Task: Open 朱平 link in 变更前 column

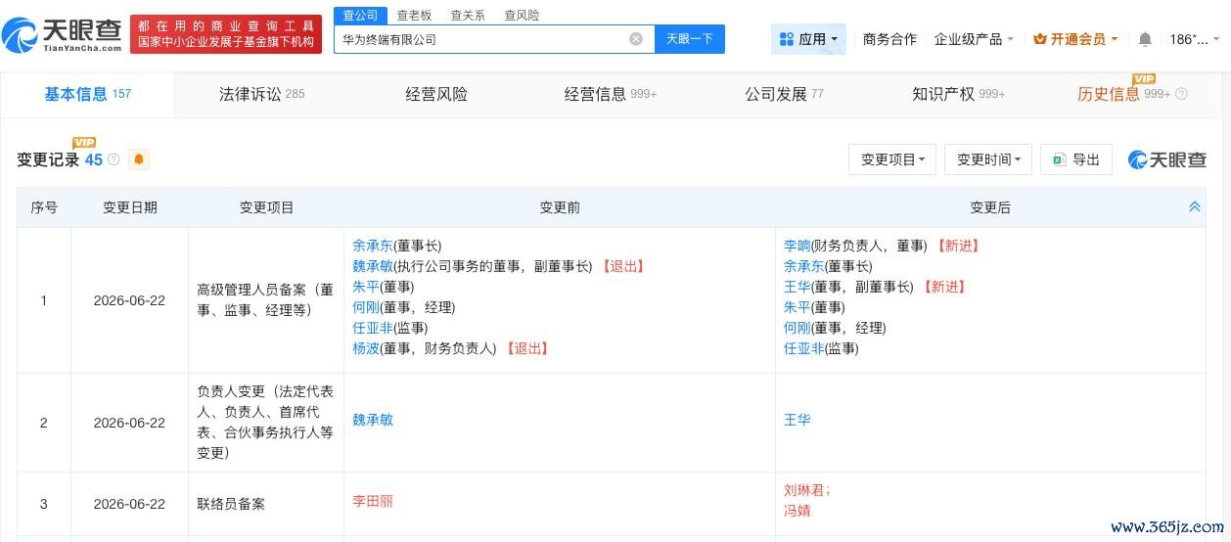Action: (366, 287)
